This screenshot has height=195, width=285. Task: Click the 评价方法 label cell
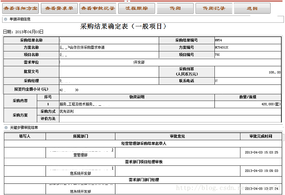pyautogui.click(x=48, y=119)
